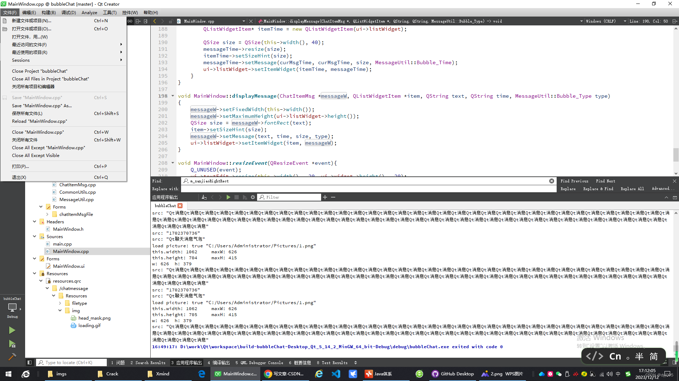The image size is (679, 381).
Task: Expand the filetype folder in tree
Action: coord(60,303)
